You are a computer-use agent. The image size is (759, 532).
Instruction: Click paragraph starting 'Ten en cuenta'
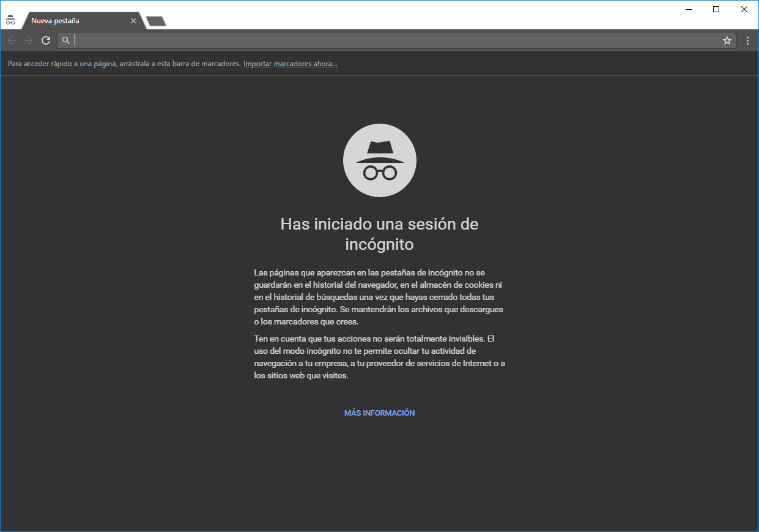point(379,357)
